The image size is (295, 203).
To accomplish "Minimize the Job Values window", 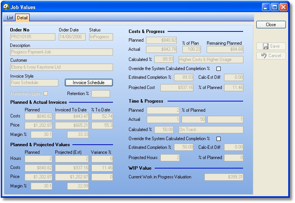I will [x=267, y=7].
